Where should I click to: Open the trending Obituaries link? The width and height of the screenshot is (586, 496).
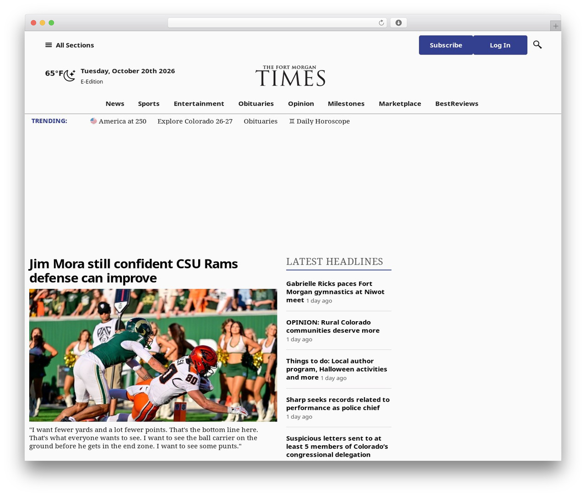click(x=260, y=121)
